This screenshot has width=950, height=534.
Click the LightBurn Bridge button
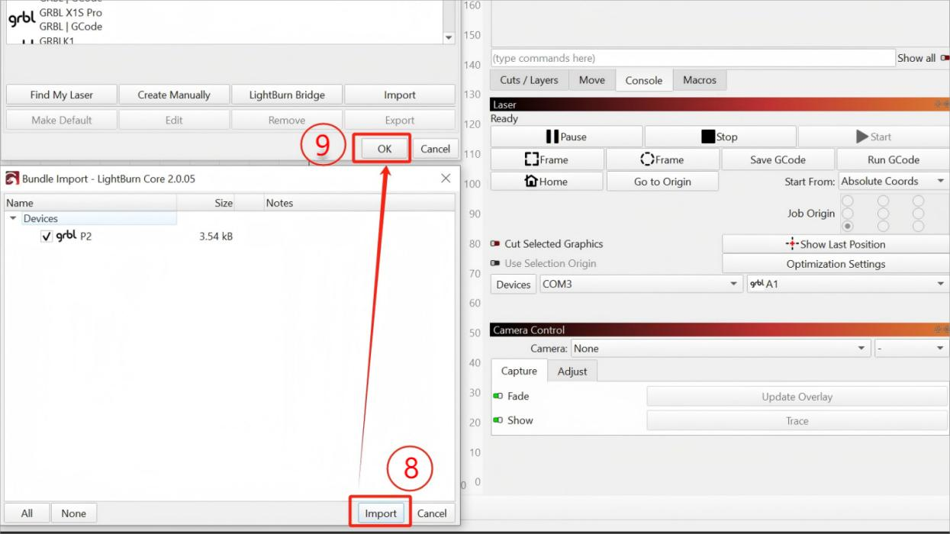287,95
